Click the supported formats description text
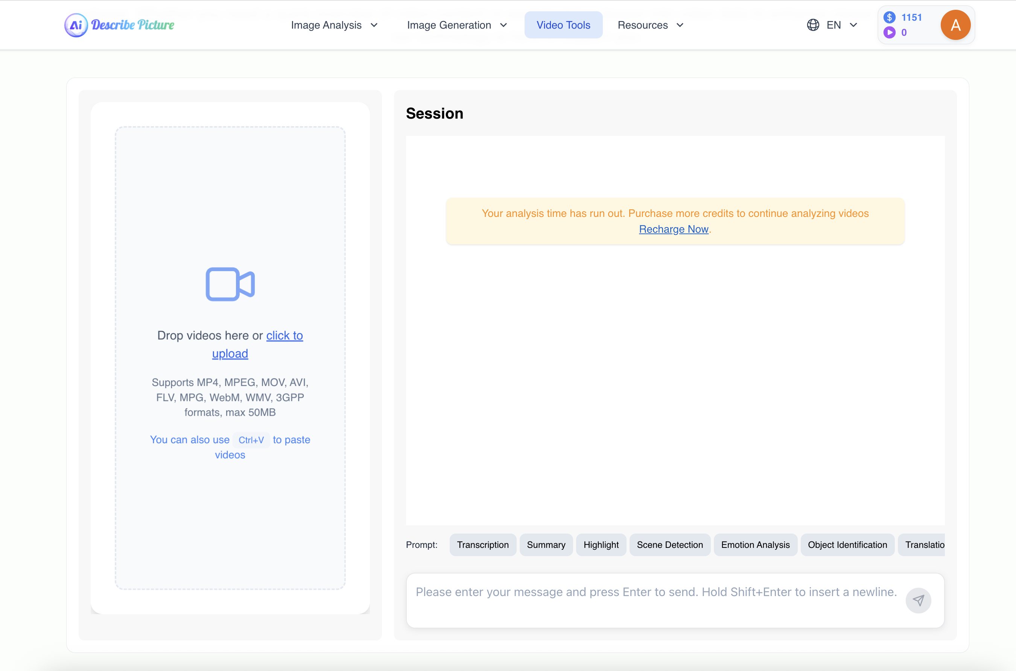Viewport: 1016px width, 671px height. pyautogui.click(x=230, y=398)
